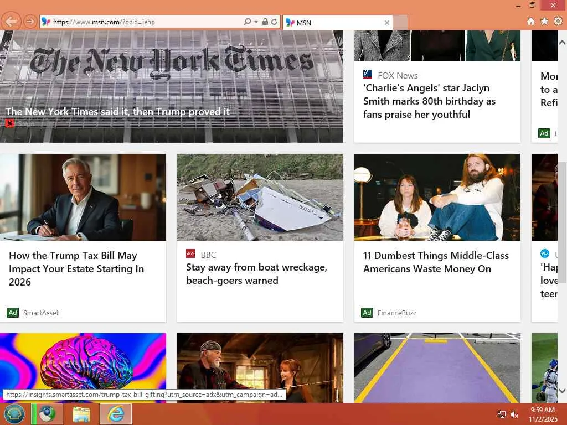Open the address bar autocomplete dropdown arrow
Screen dimensions: 567x425
point(256,22)
